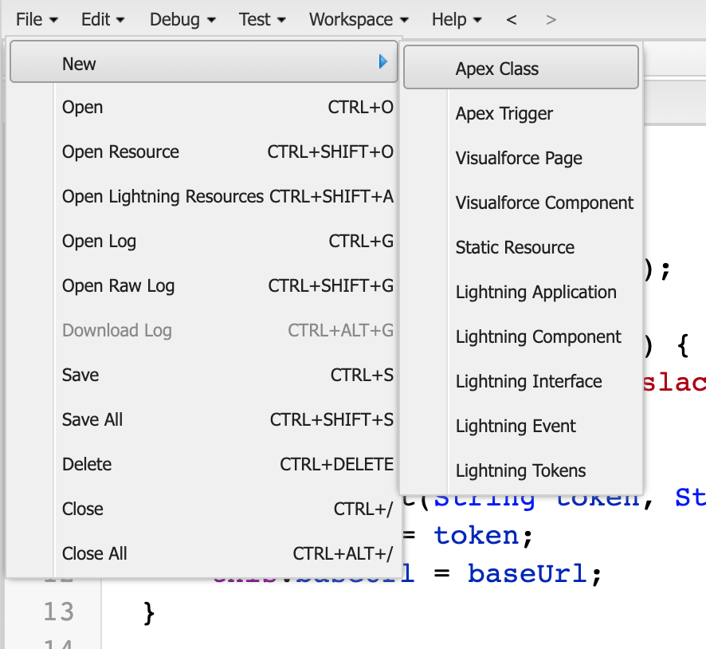Choose Open Raw Log entry
706x649 pixels.
tap(203, 285)
